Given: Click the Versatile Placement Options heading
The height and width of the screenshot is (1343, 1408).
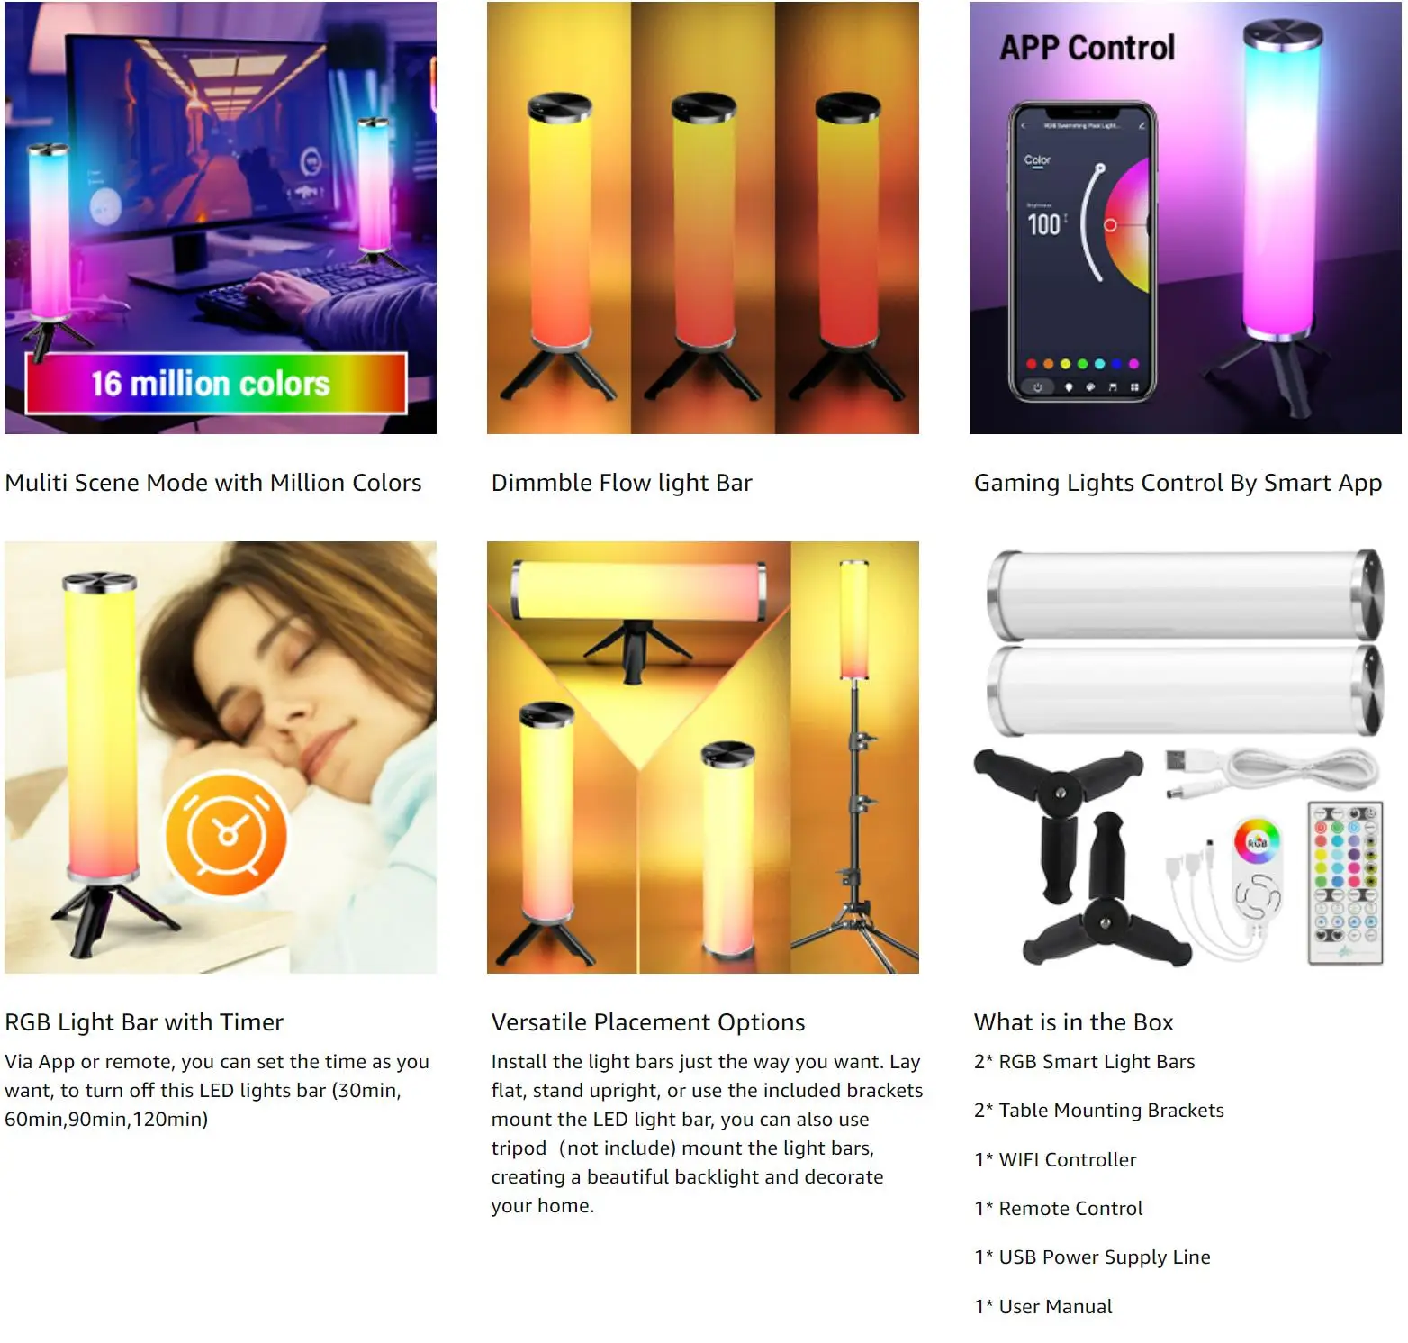Looking at the screenshot, I should [x=648, y=1022].
